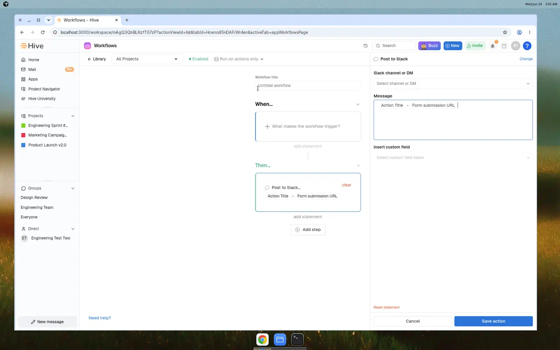560x350 pixels.
Task: Click the Form submission URL token in Message box
Action: pyautogui.click(x=434, y=105)
